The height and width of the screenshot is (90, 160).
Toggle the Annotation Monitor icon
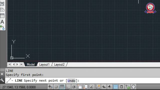point(133,87)
